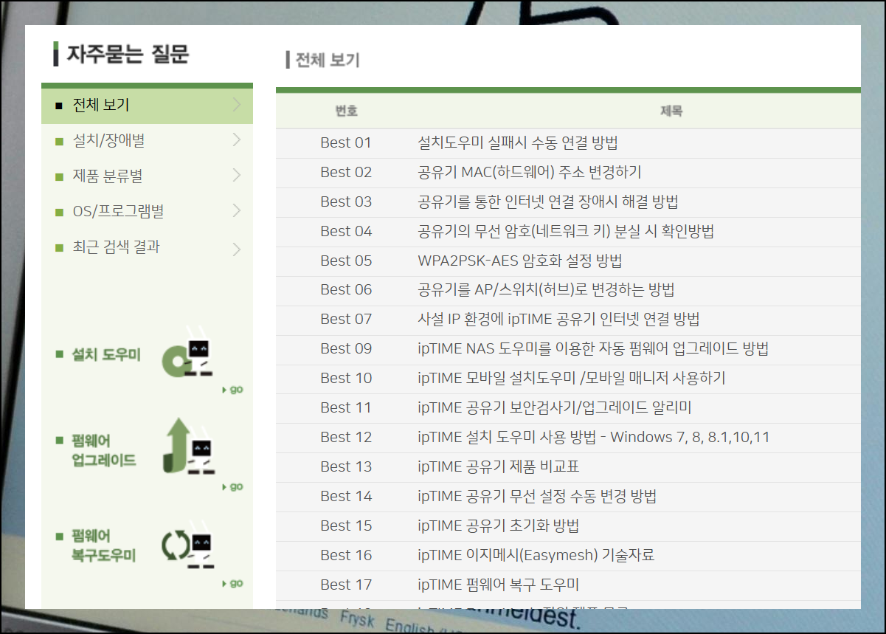Click the Best 13 number cell

[346, 466]
